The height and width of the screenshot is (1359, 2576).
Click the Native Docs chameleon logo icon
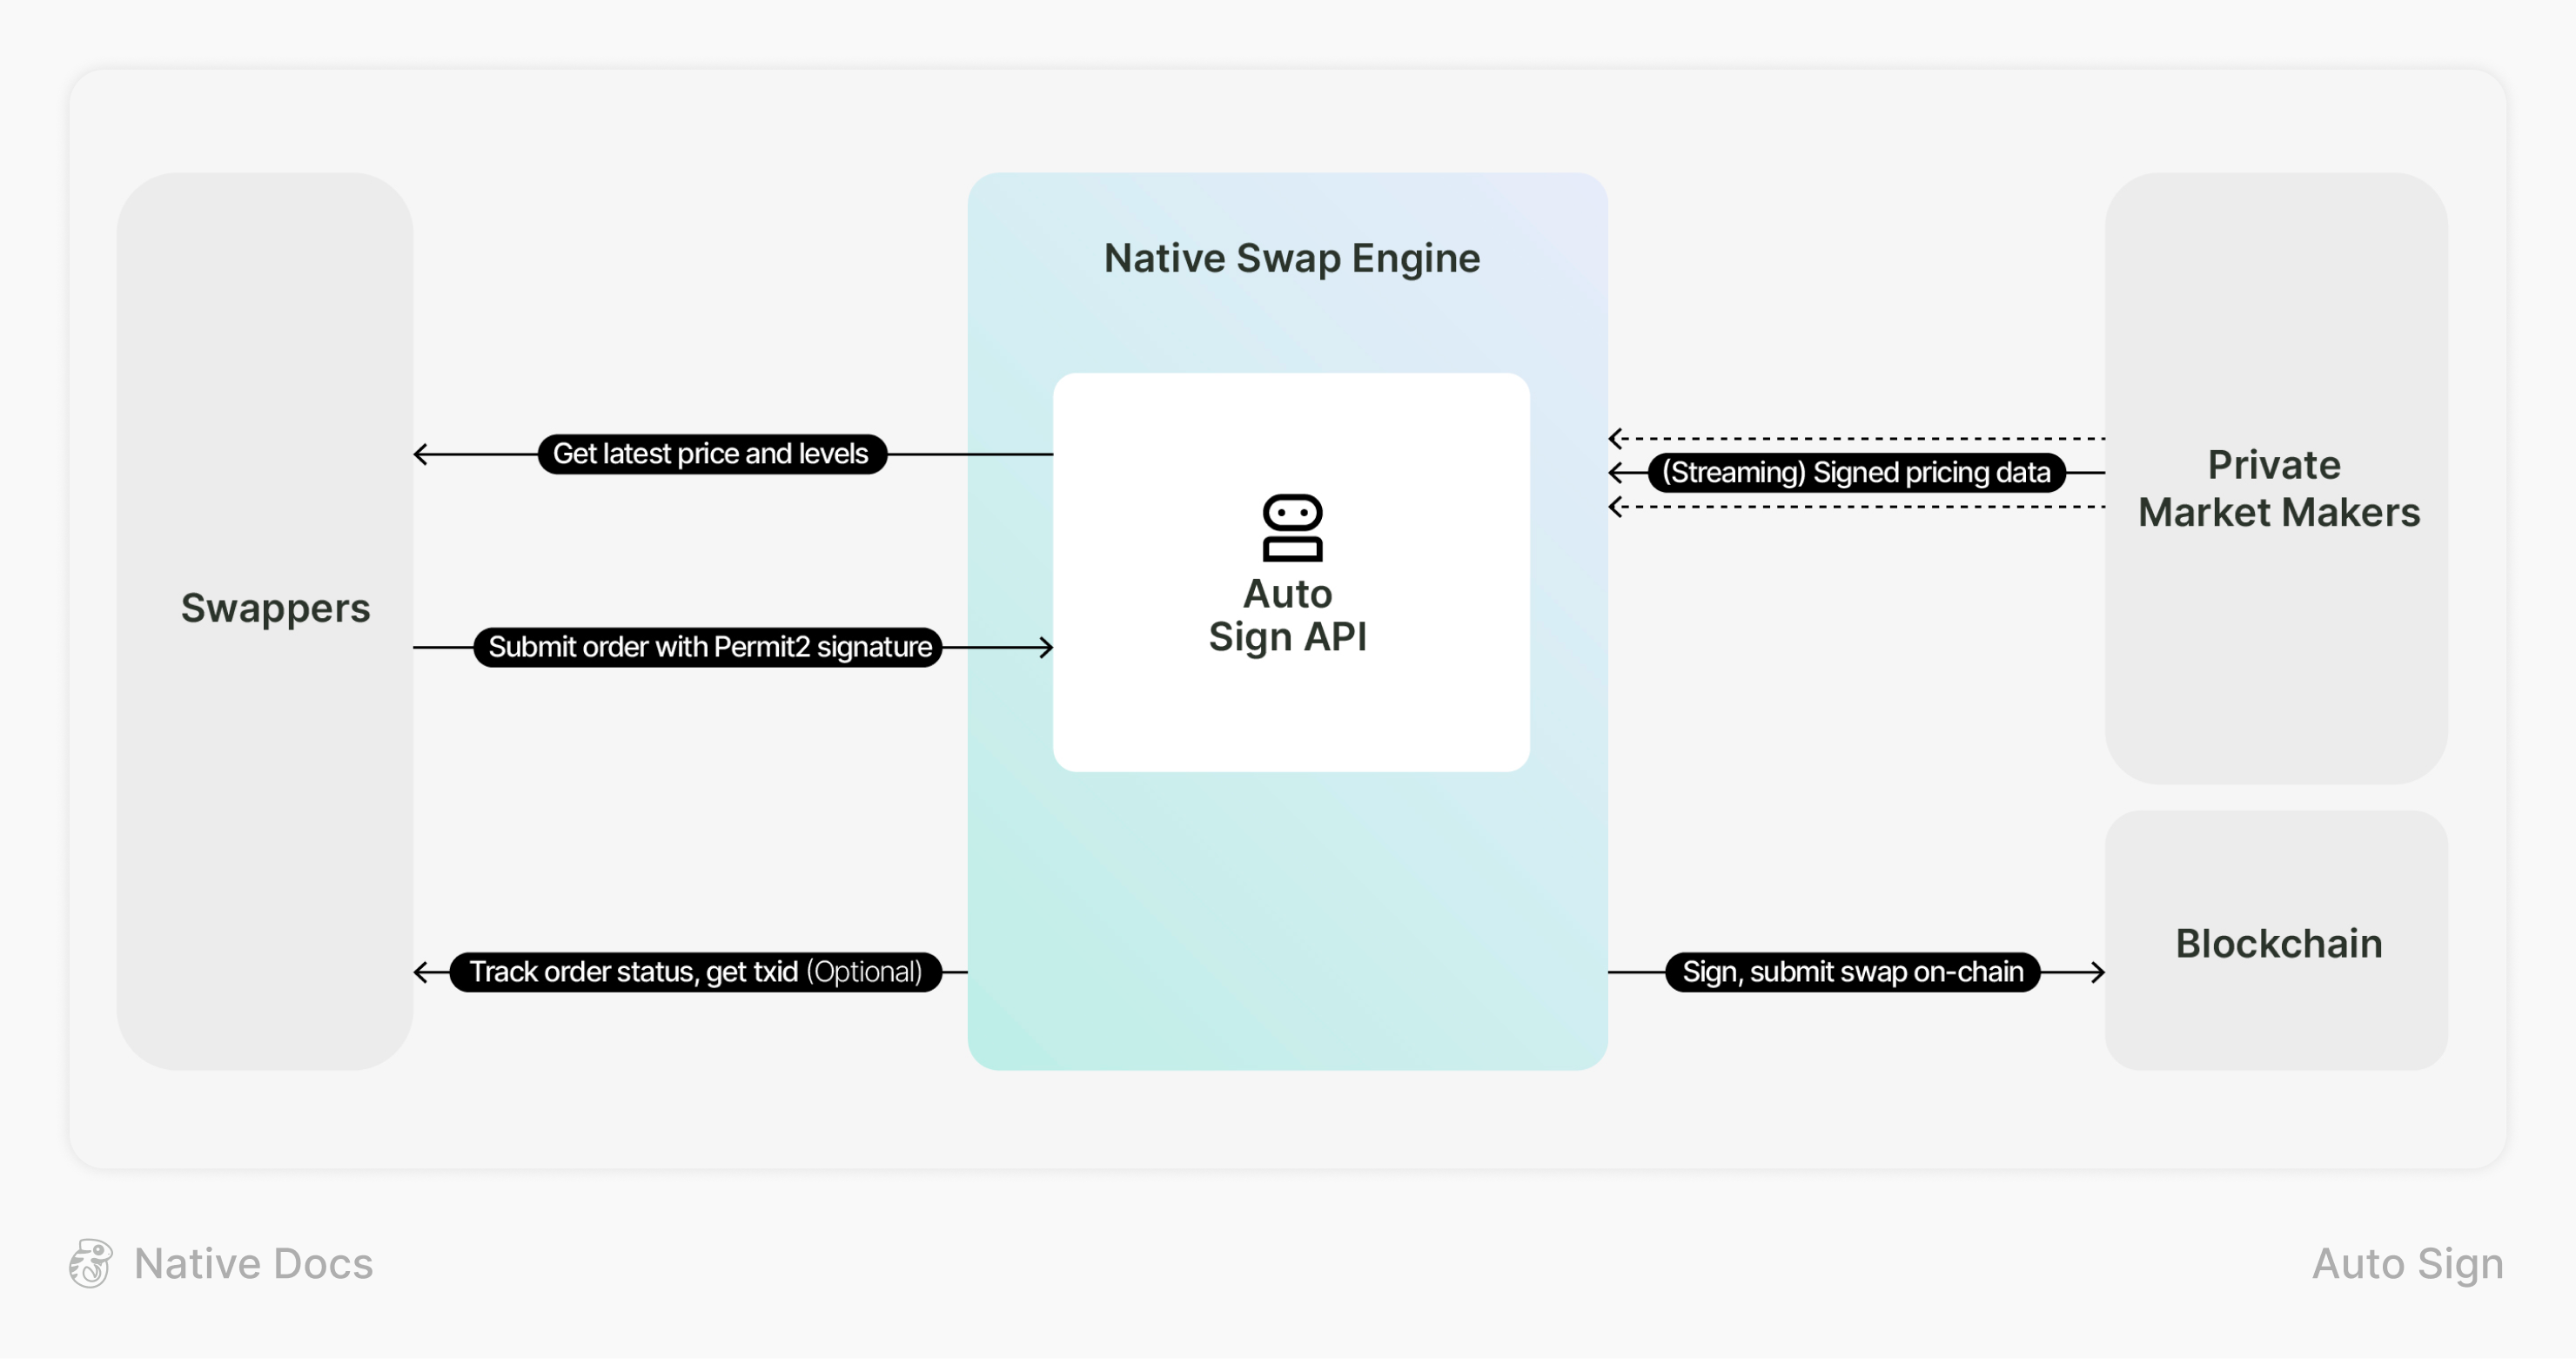[90, 1263]
